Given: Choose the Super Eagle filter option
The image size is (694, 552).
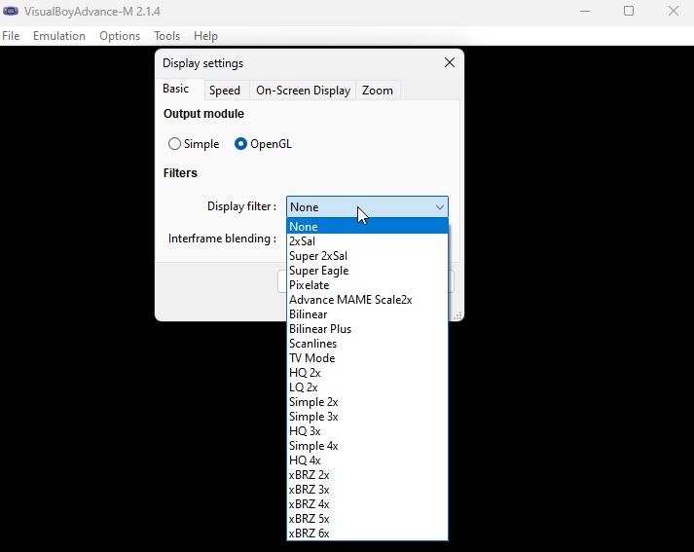Looking at the screenshot, I should click(x=367, y=270).
